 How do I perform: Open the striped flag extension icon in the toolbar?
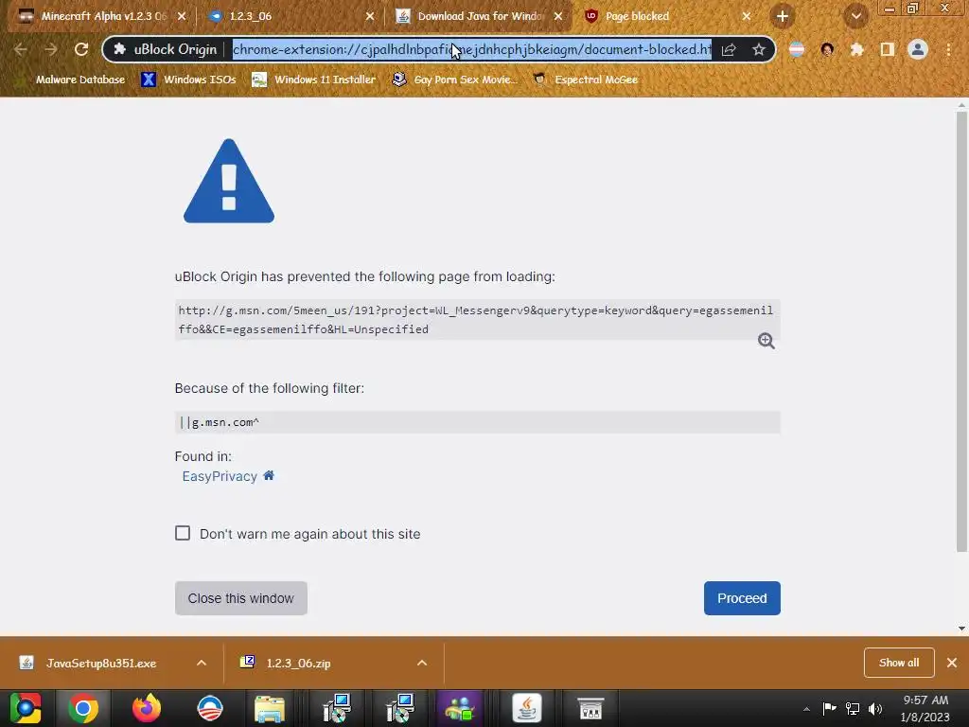pos(797,49)
